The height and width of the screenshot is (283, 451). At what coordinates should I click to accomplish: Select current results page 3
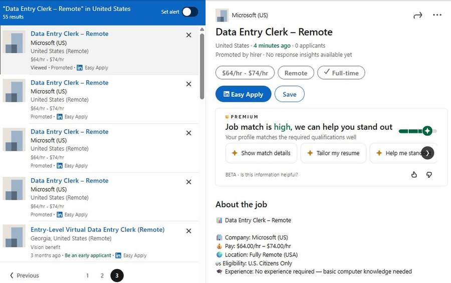click(x=117, y=275)
